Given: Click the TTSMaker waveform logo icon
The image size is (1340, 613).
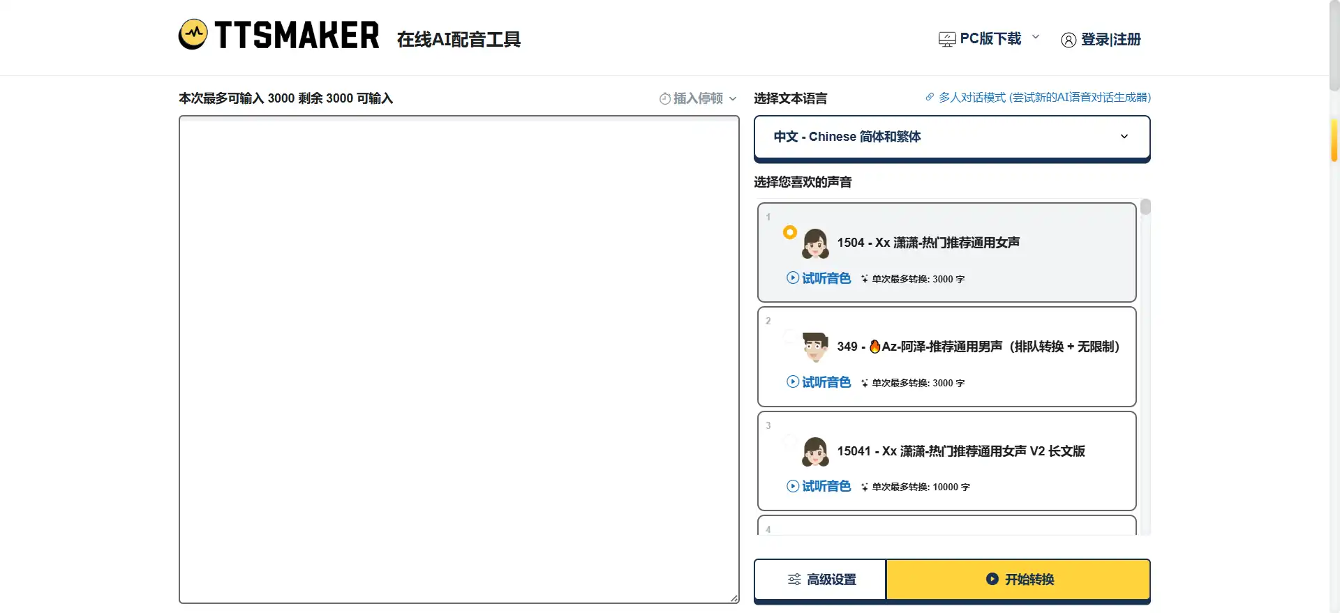Looking at the screenshot, I should (x=193, y=34).
